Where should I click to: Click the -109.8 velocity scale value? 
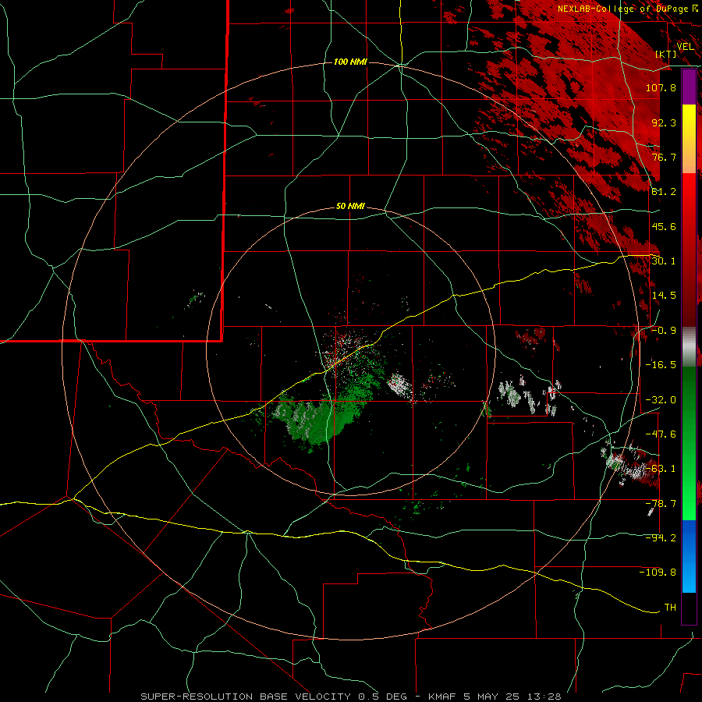[x=658, y=573]
